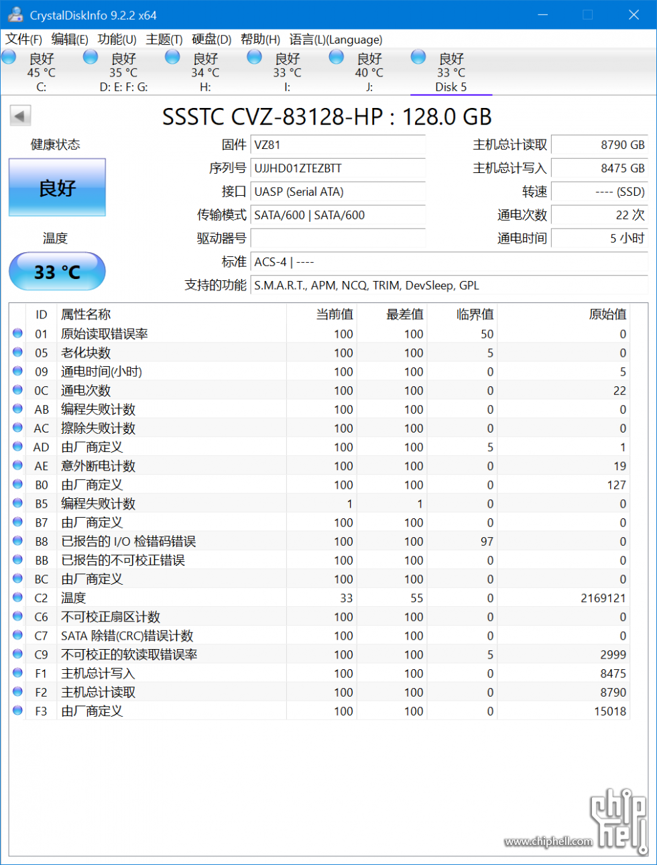Click the serial number field UJJHD01ZTEZBTT
The image size is (657, 865).
click(338, 168)
